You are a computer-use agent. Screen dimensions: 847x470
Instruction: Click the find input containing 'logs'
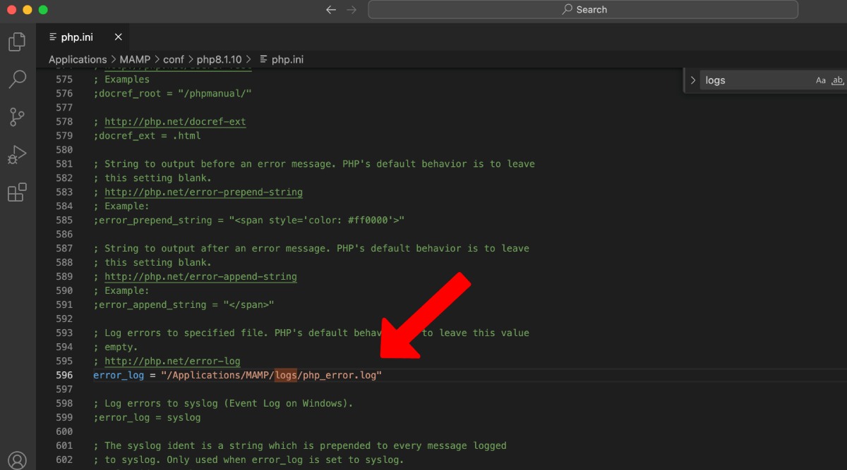click(x=755, y=80)
